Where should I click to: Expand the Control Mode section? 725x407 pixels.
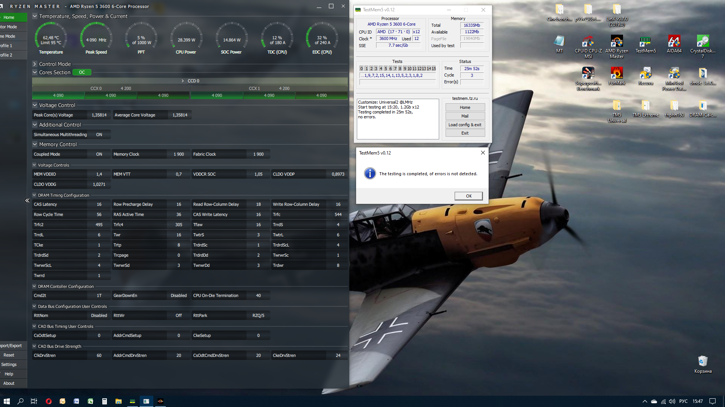(x=35, y=64)
